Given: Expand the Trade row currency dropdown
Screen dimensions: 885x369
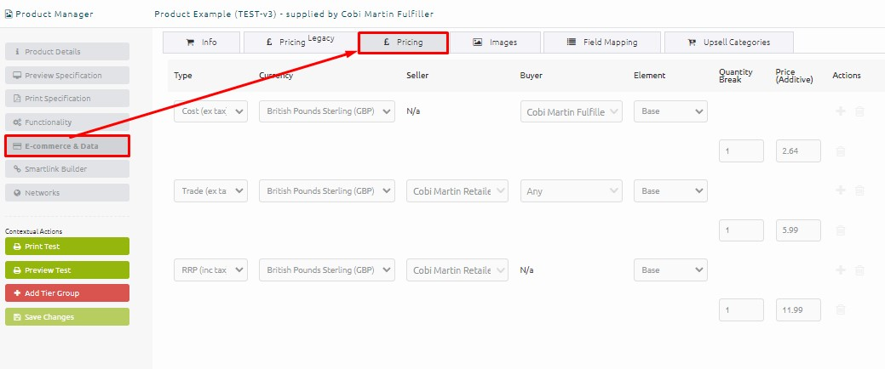Looking at the screenshot, I should (x=327, y=191).
